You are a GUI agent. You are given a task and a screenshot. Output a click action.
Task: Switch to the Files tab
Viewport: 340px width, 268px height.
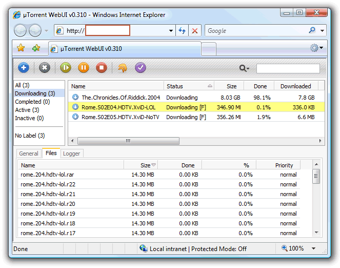coord(51,153)
